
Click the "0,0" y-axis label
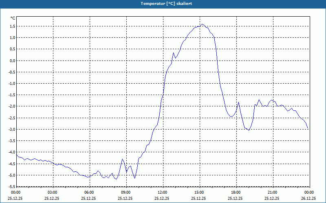click(13, 60)
